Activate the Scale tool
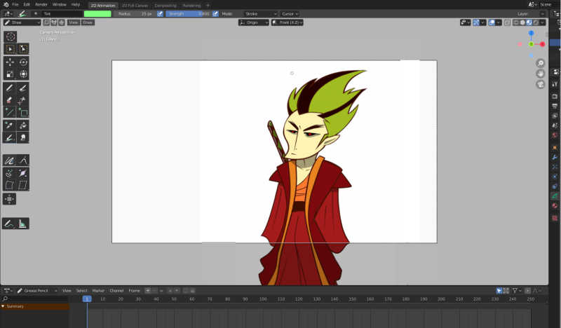The height and width of the screenshot is (328, 561). point(10,74)
